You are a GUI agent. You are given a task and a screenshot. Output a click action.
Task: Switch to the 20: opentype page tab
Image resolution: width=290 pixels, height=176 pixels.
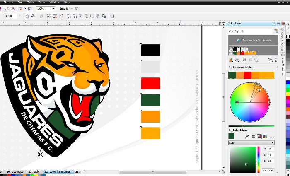pyautogui.click(x=15, y=172)
